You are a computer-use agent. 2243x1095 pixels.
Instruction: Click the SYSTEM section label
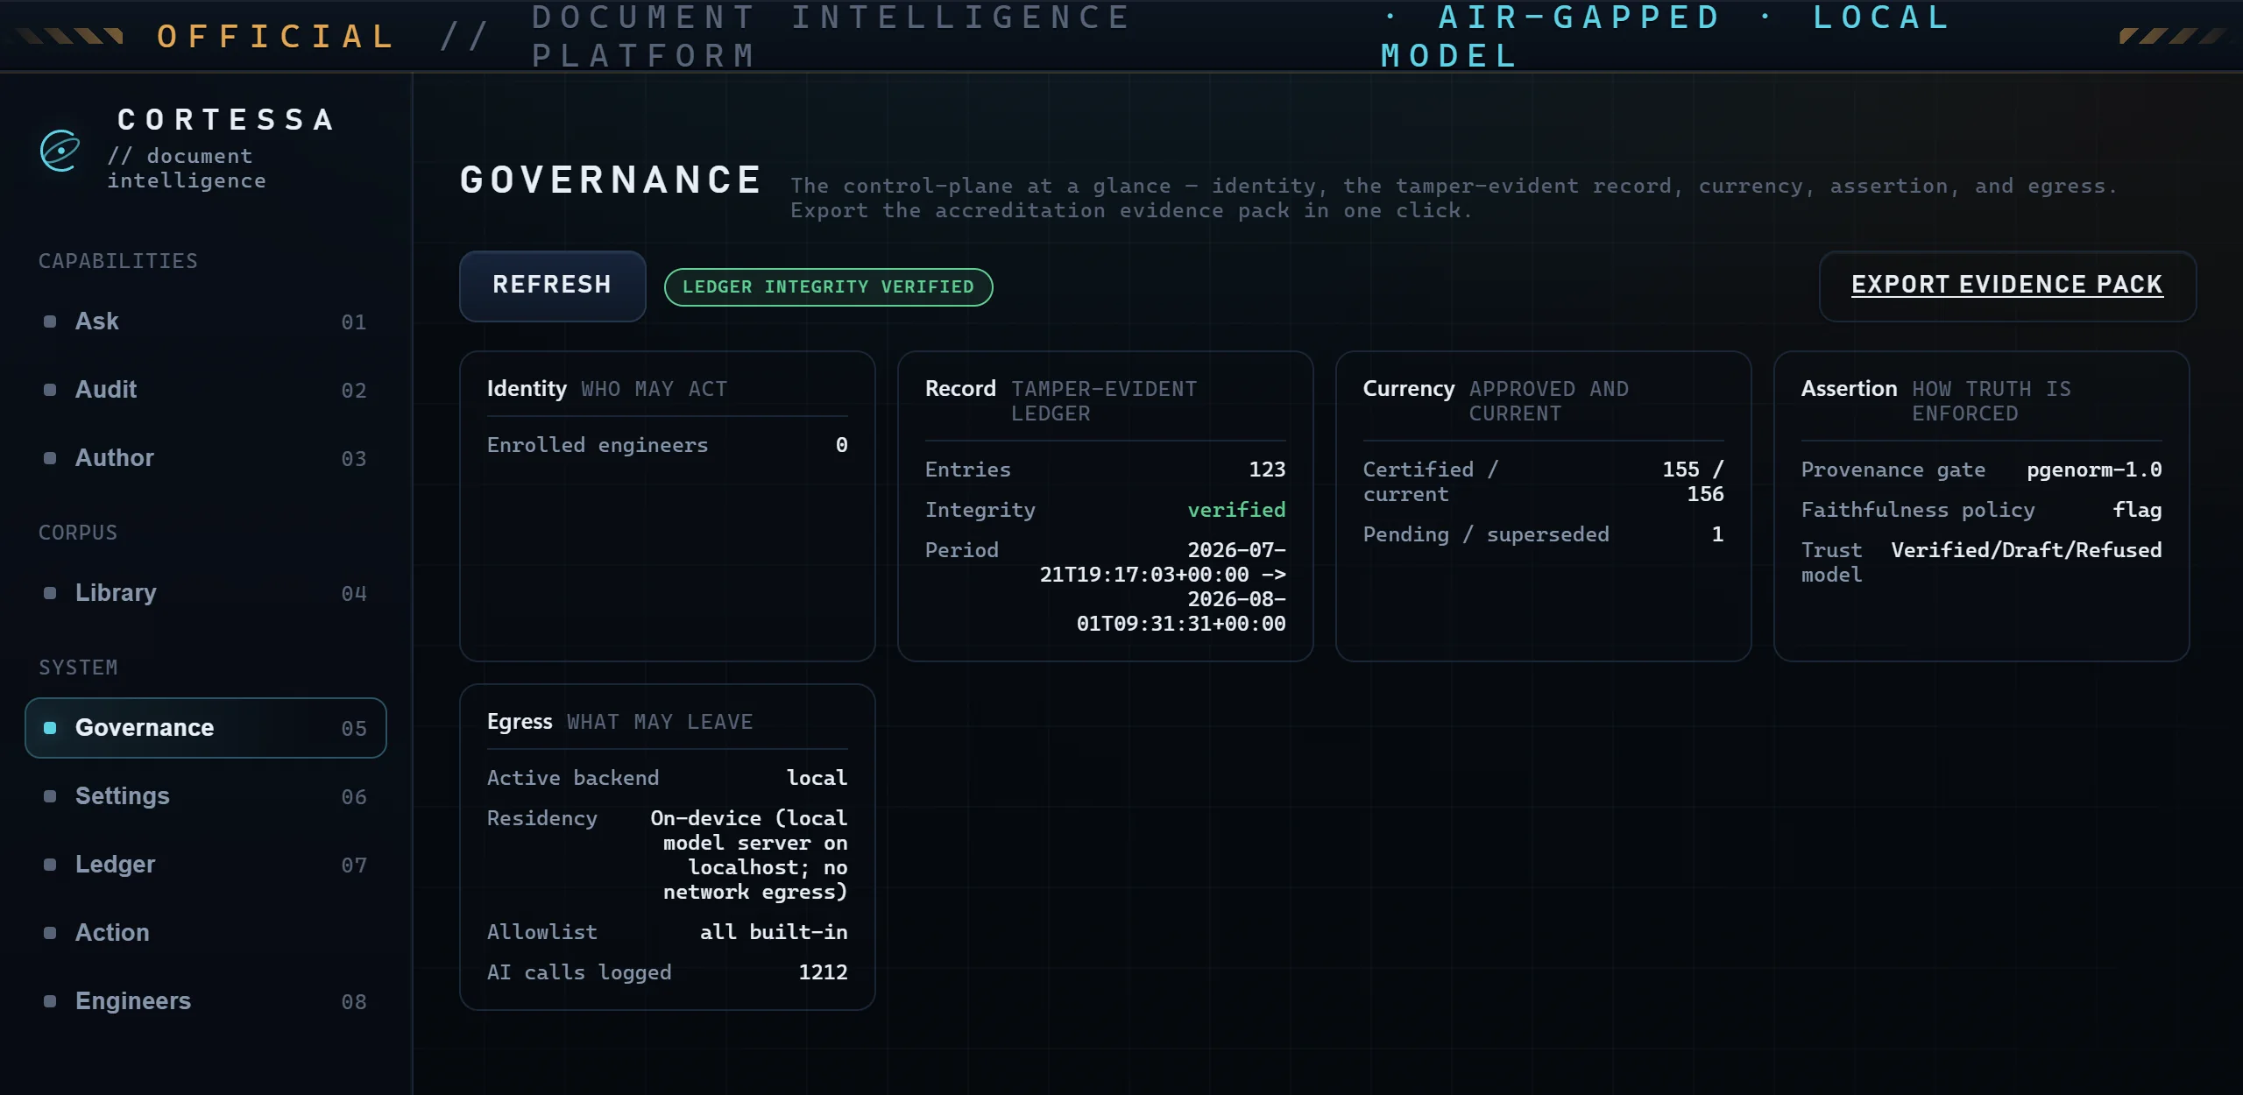78,668
